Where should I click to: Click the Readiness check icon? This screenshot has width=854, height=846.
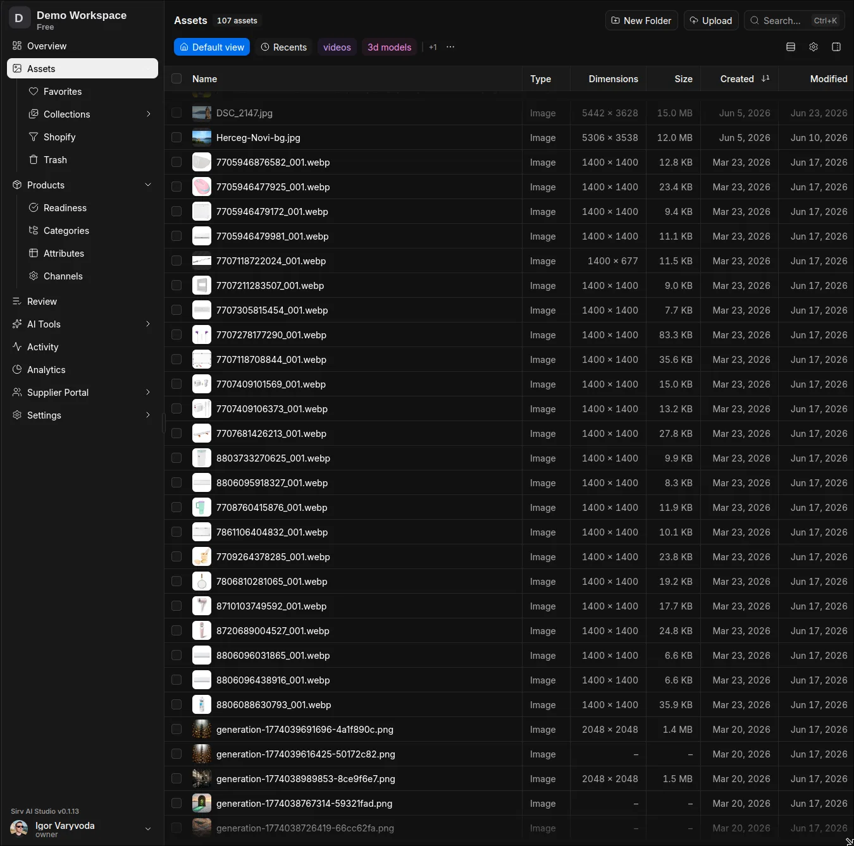coord(34,208)
